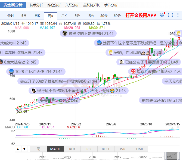This screenshot has width=186, height=163.
Task: Select the 30分 chart period
Action: (x=104, y=16)
